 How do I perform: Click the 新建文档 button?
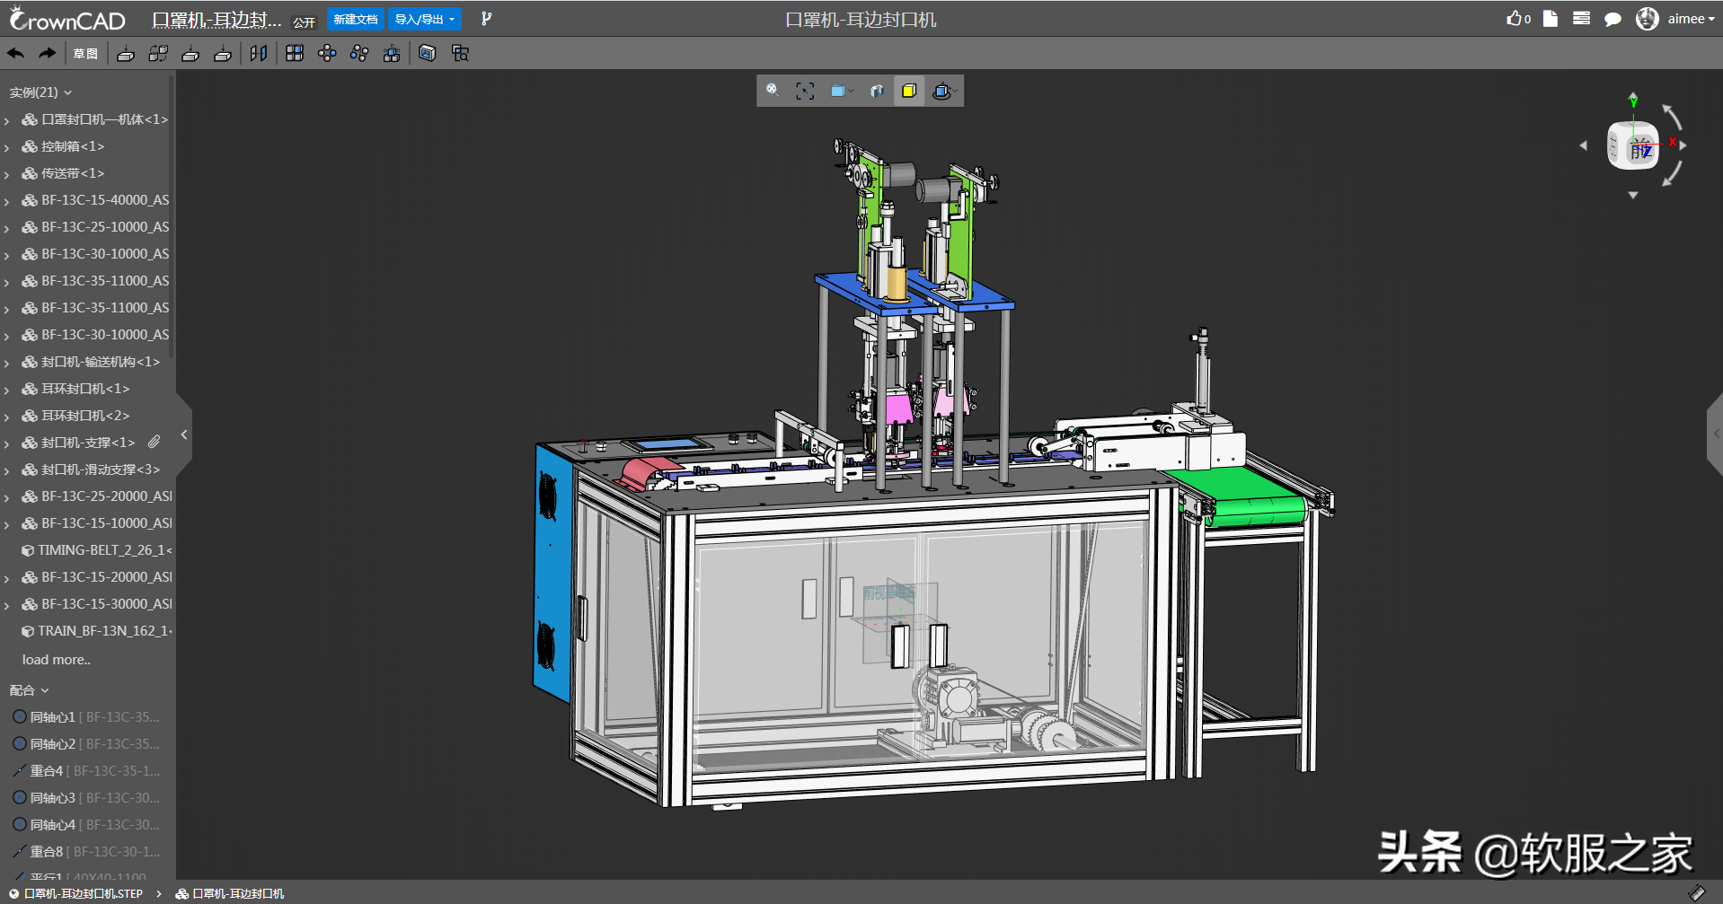[356, 19]
